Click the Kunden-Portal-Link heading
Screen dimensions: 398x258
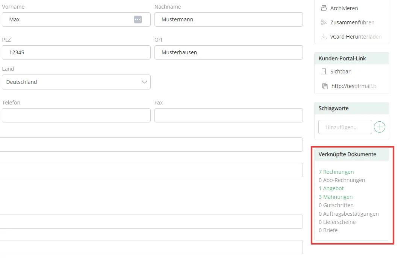click(342, 58)
